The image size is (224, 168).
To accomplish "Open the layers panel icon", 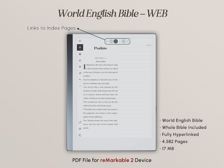I will point(80,129).
